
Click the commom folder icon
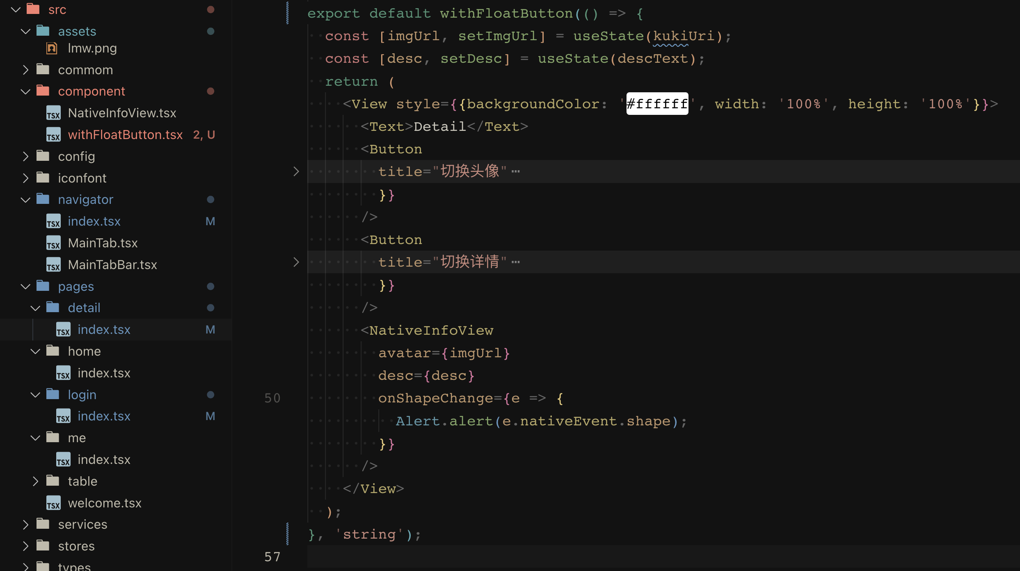(43, 69)
